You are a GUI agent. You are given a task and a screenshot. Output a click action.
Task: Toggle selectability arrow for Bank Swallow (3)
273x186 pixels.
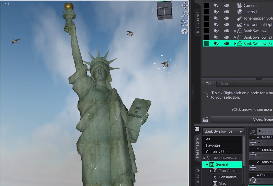point(216,43)
